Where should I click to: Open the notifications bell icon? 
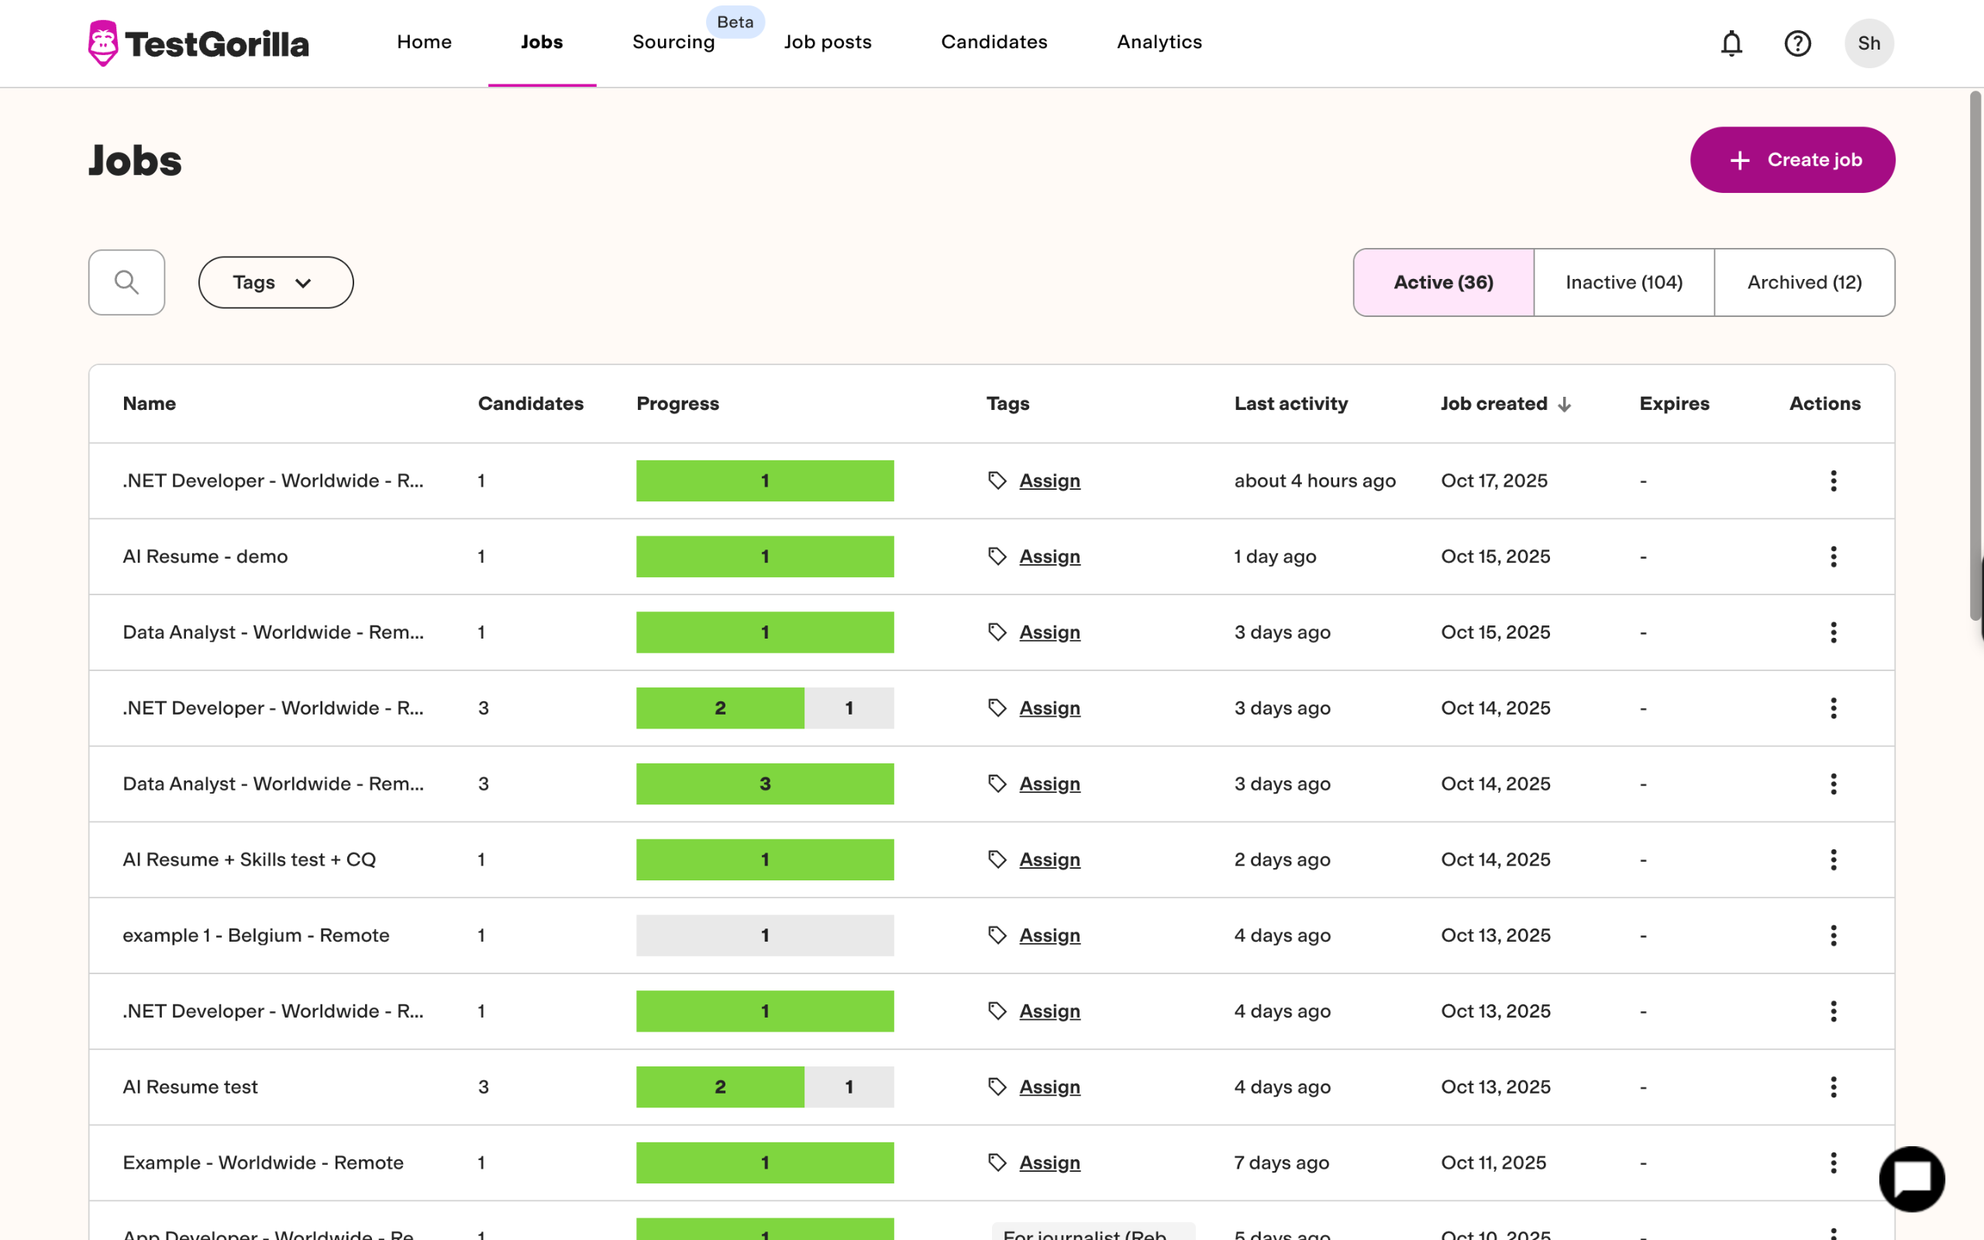pos(1731,43)
